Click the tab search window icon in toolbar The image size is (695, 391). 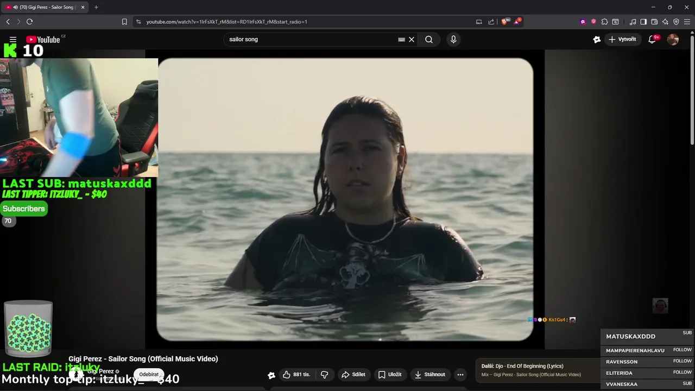tap(615, 22)
